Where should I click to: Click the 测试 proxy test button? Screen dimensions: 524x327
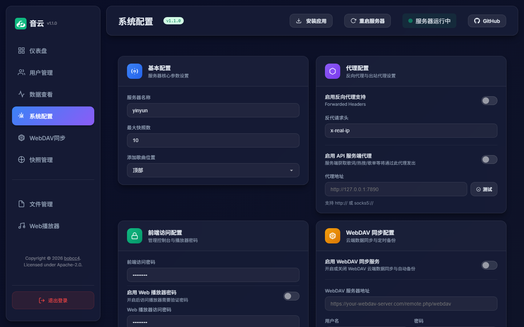coord(484,189)
